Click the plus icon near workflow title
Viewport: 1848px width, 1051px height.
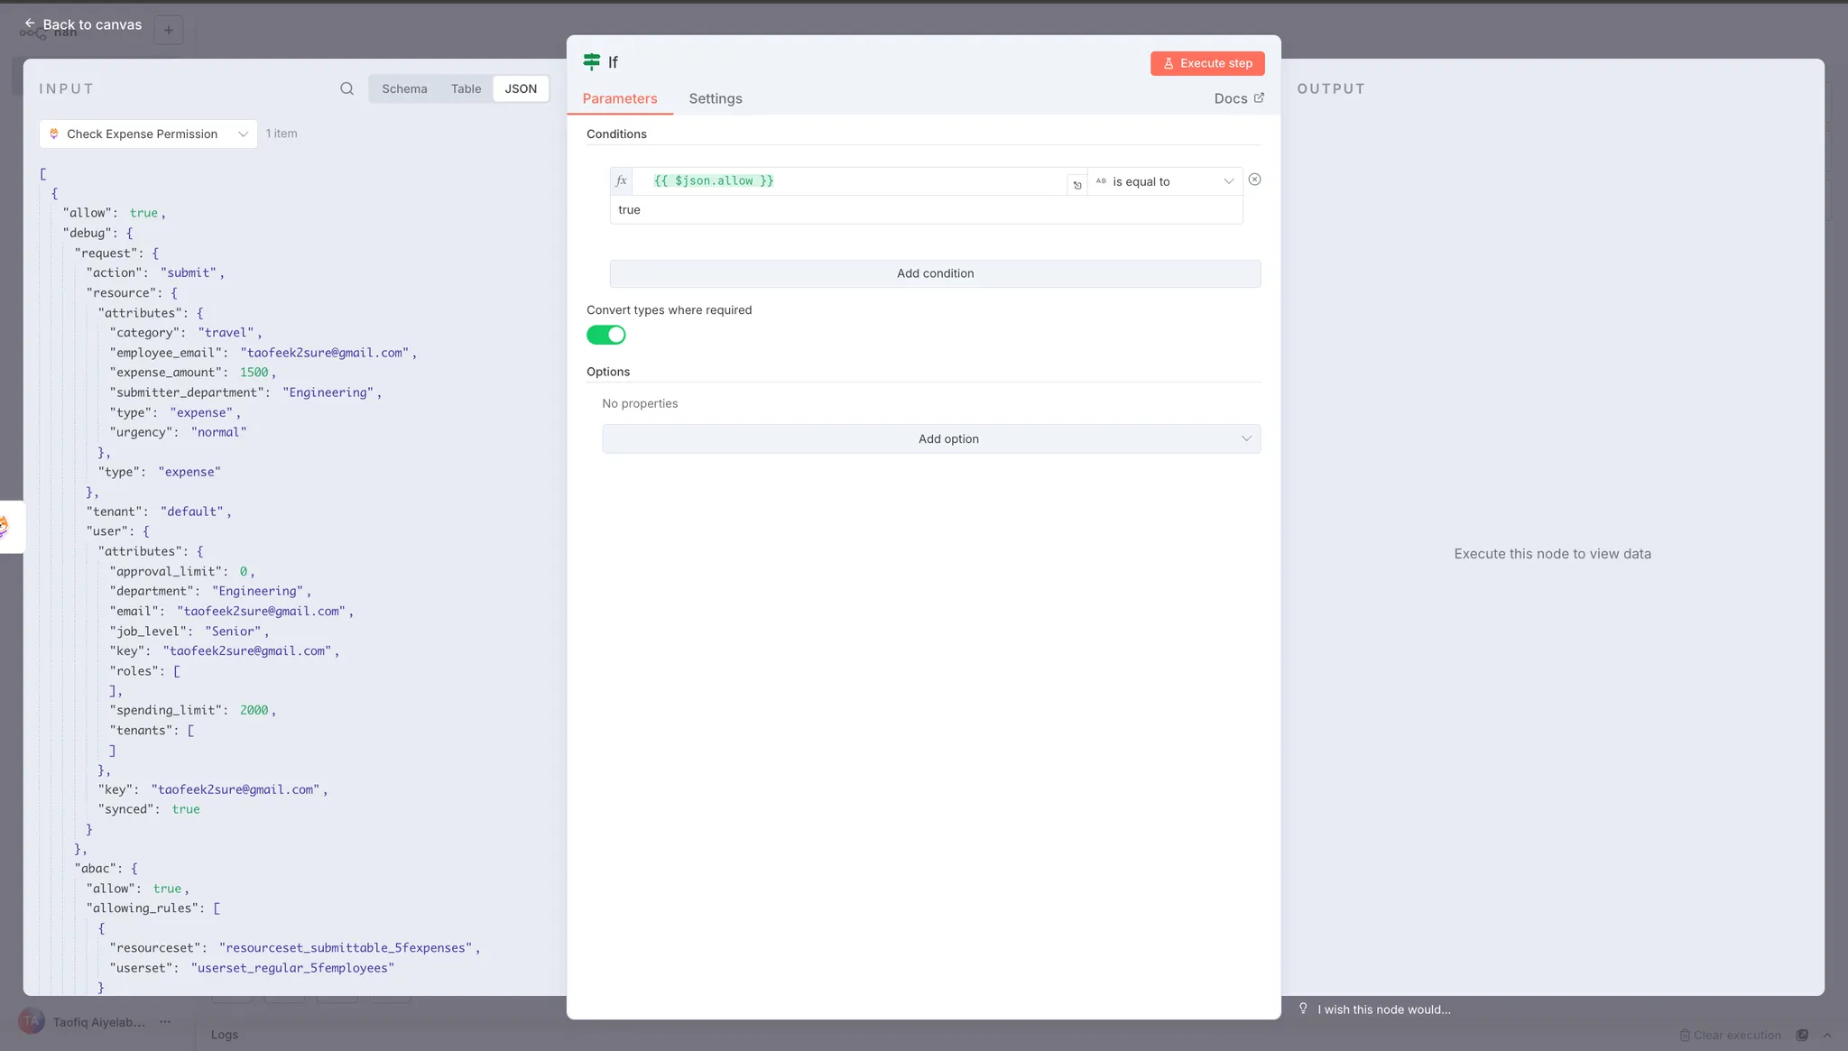coord(169,30)
